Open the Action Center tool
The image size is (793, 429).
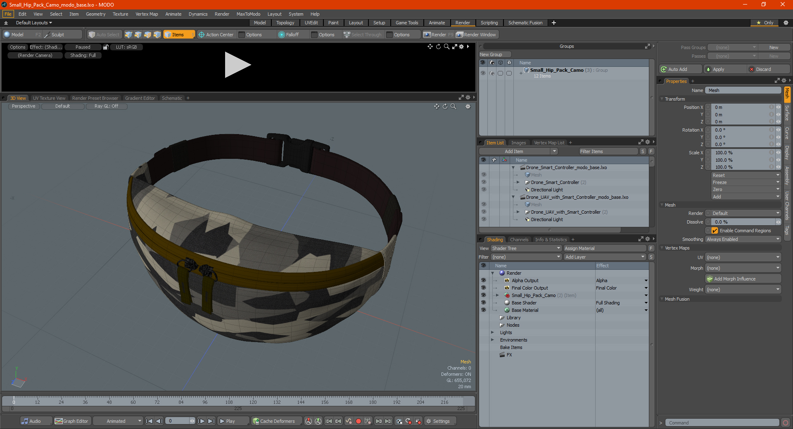coord(216,35)
